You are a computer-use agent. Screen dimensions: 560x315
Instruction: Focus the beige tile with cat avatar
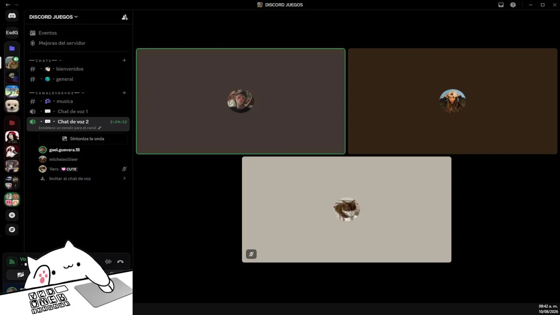click(x=346, y=210)
